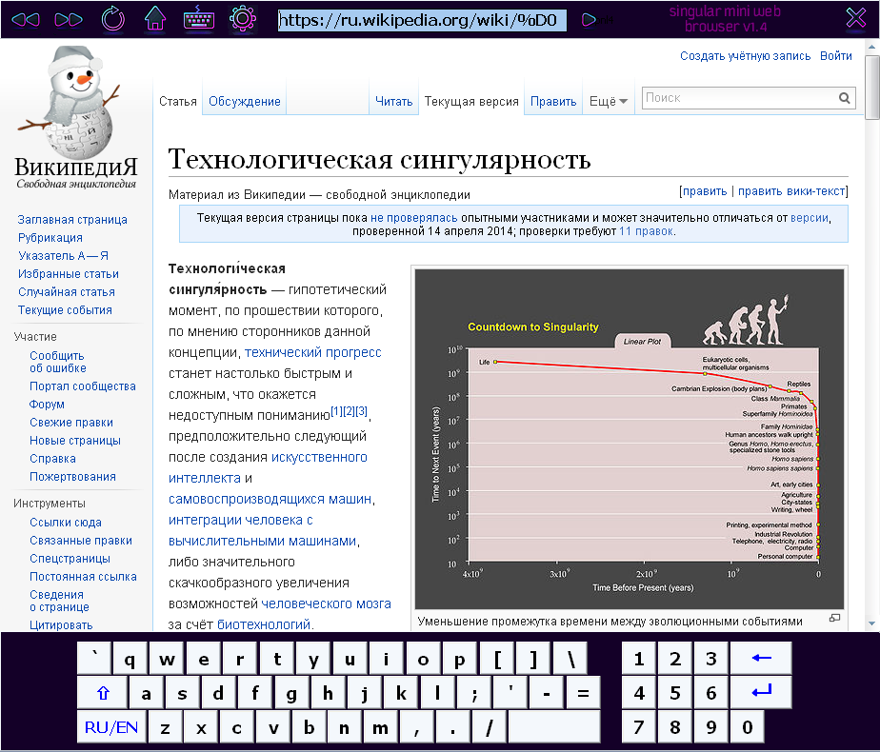The height and width of the screenshot is (752, 880).
Task: Open the Случайная статья sidebar link
Action: 67,292
